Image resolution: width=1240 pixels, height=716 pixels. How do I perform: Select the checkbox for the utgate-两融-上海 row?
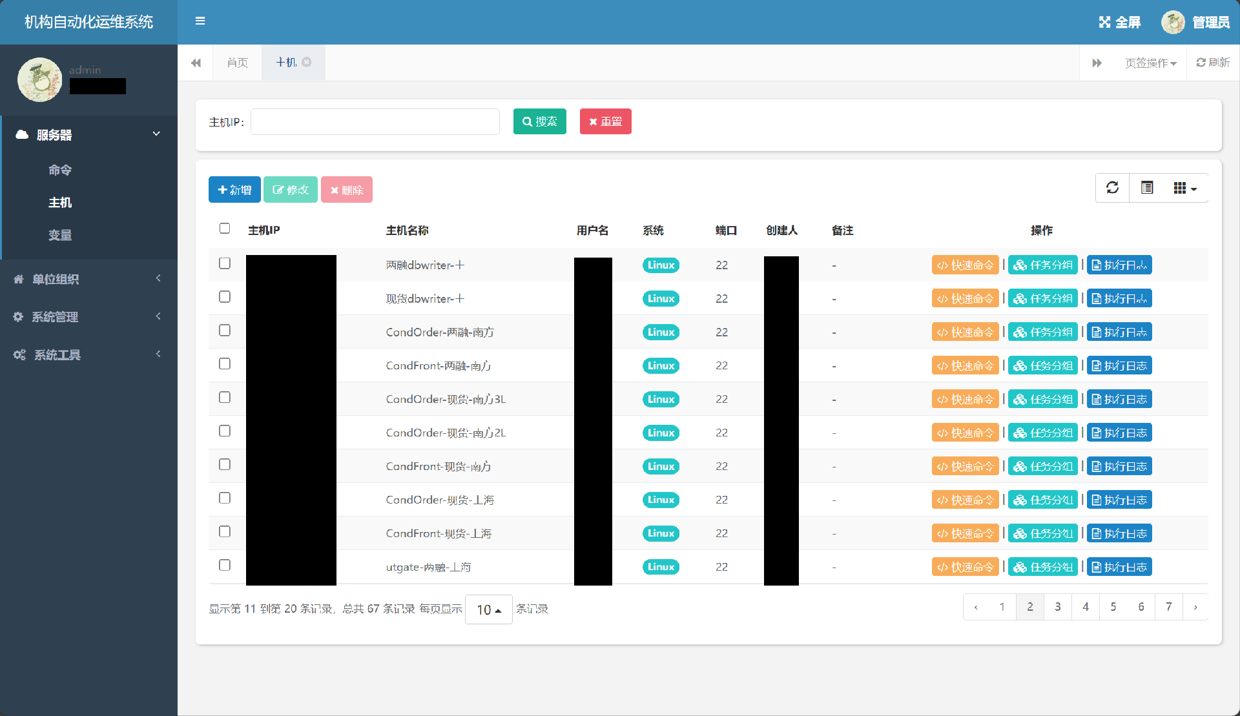tap(225, 566)
